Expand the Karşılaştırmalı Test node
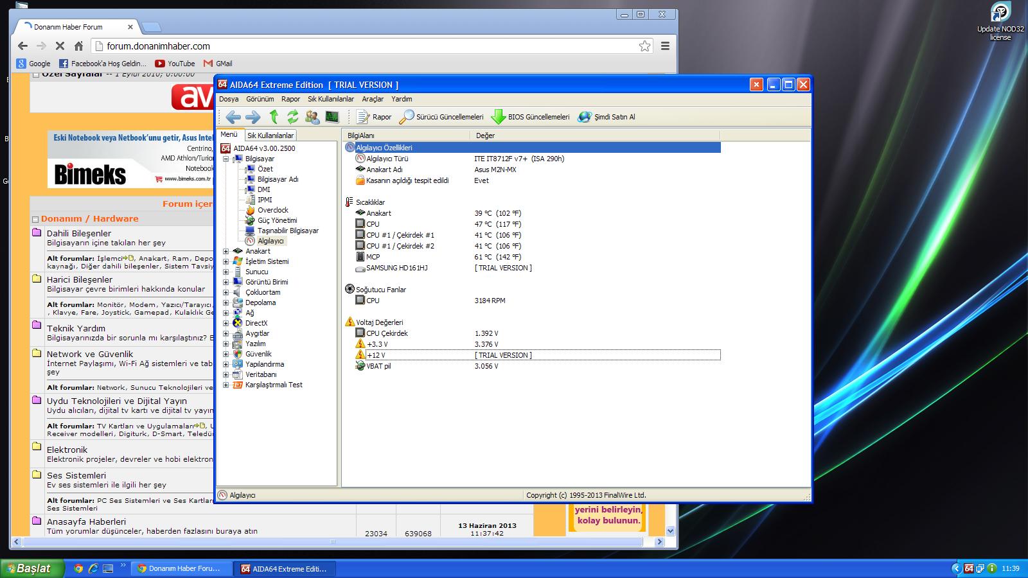Screen dimensions: 1028x578 click(x=226, y=385)
